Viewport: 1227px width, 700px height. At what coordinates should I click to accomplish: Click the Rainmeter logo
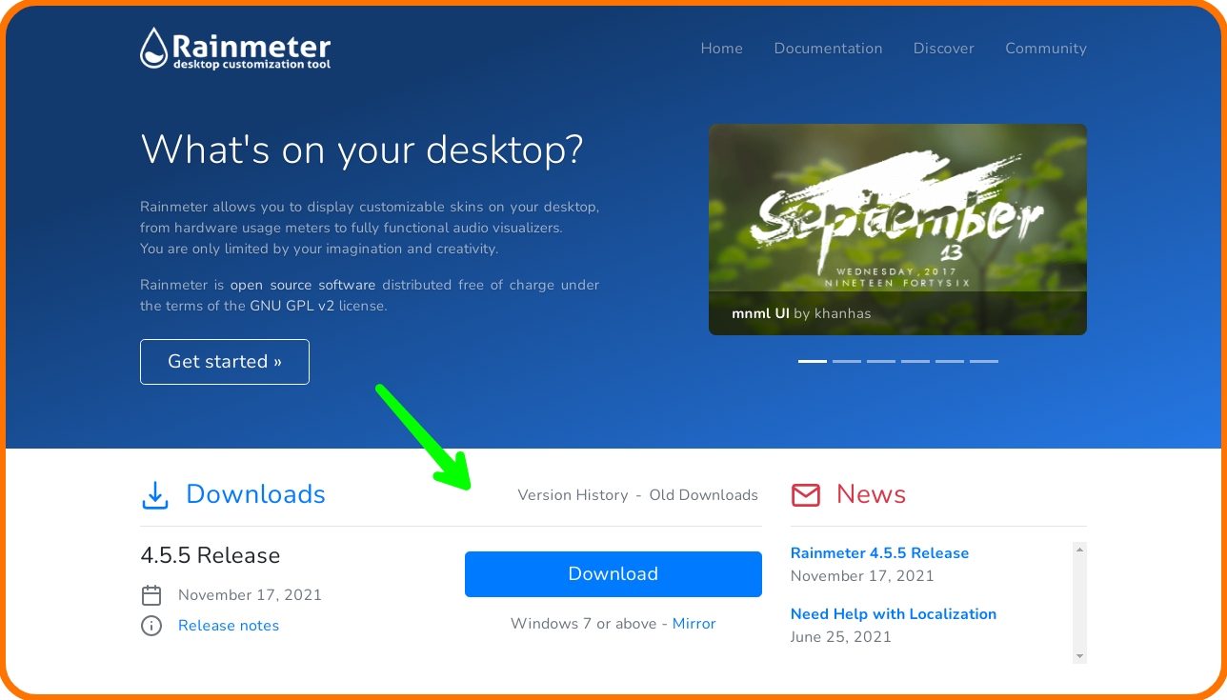(235, 49)
